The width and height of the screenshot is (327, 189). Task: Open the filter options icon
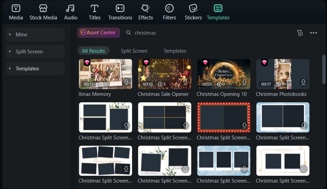coord(300,33)
